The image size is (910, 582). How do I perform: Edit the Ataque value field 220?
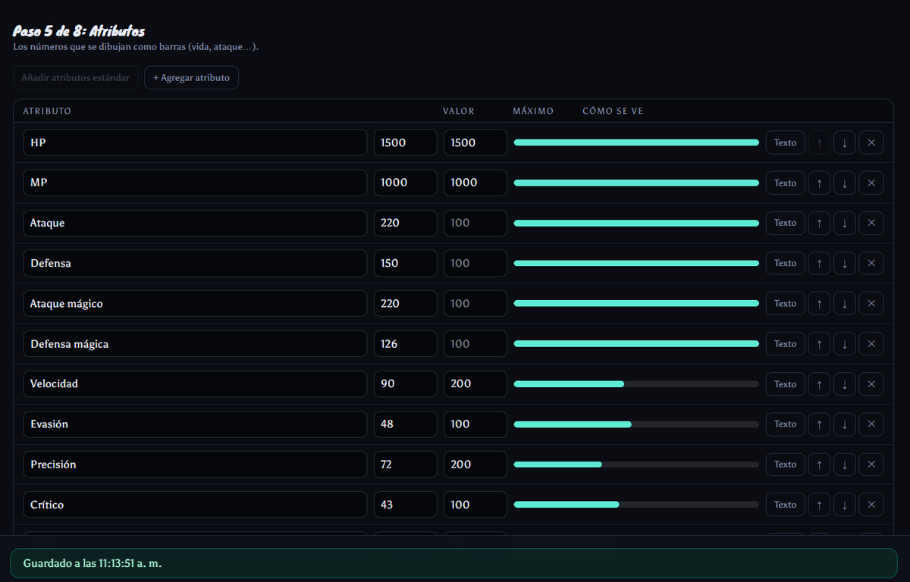406,223
